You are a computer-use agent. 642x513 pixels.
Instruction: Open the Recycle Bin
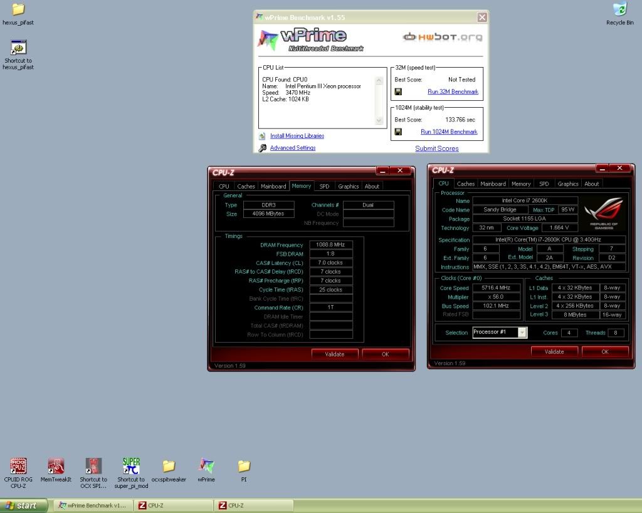[619, 9]
